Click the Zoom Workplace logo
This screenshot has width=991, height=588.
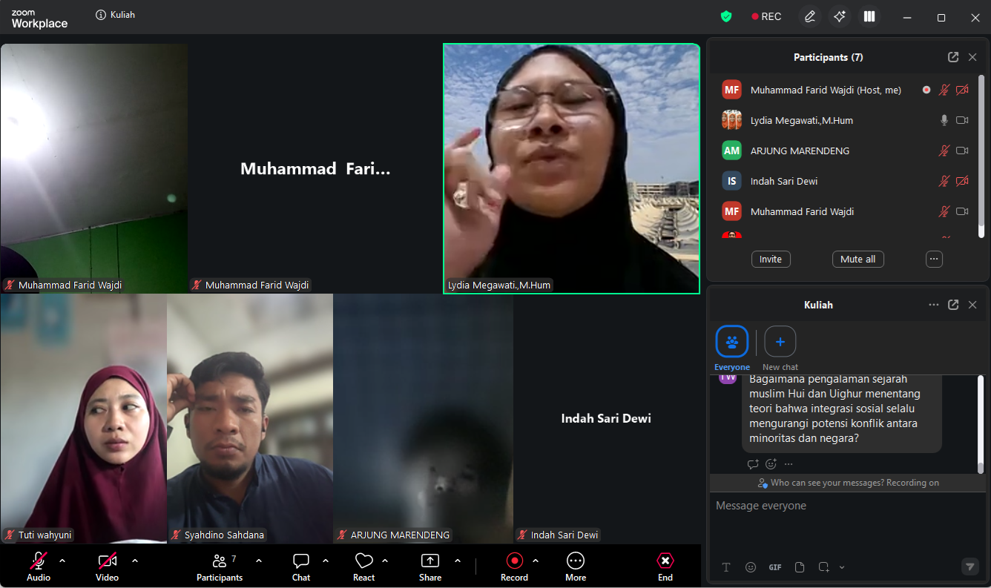pos(39,19)
